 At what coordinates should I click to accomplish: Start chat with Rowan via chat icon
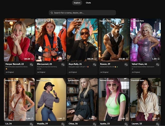[x=126, y=65]
